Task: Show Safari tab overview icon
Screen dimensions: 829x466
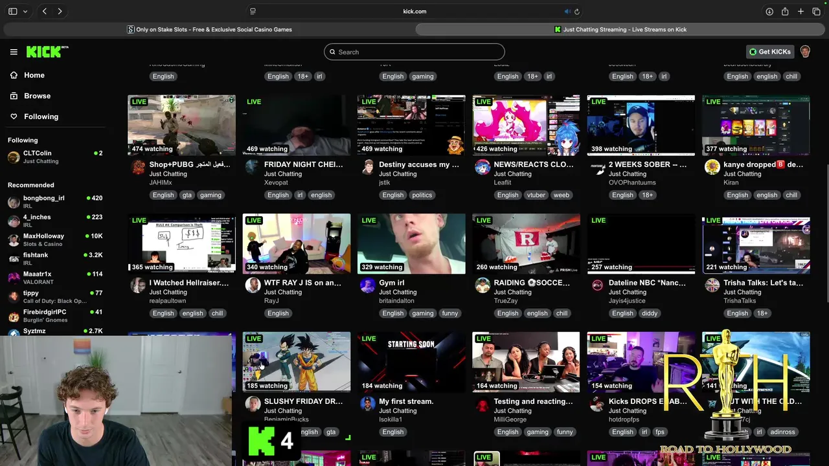Action: coord(816,11)
